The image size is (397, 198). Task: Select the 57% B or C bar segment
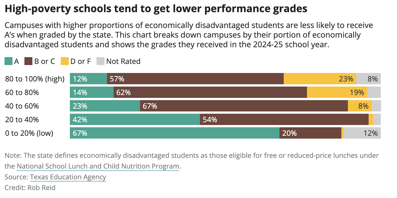pyautogui.click(x=195, y=79)
